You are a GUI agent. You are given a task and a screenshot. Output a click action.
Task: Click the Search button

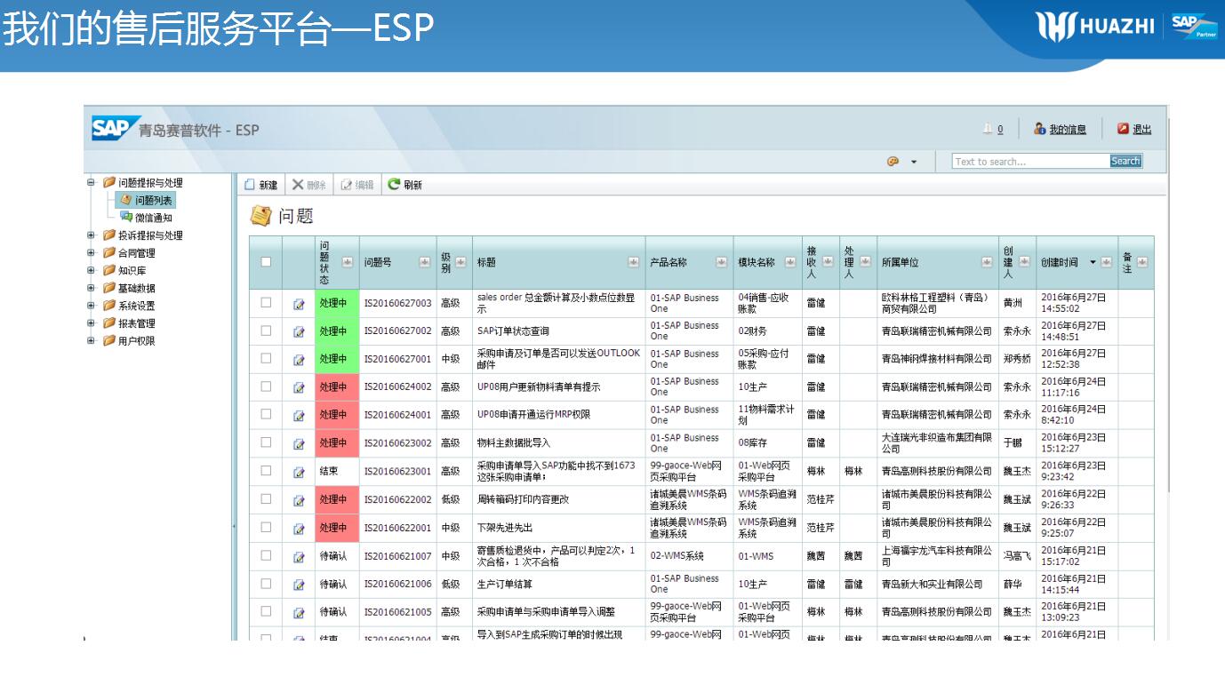(1125, 162)
